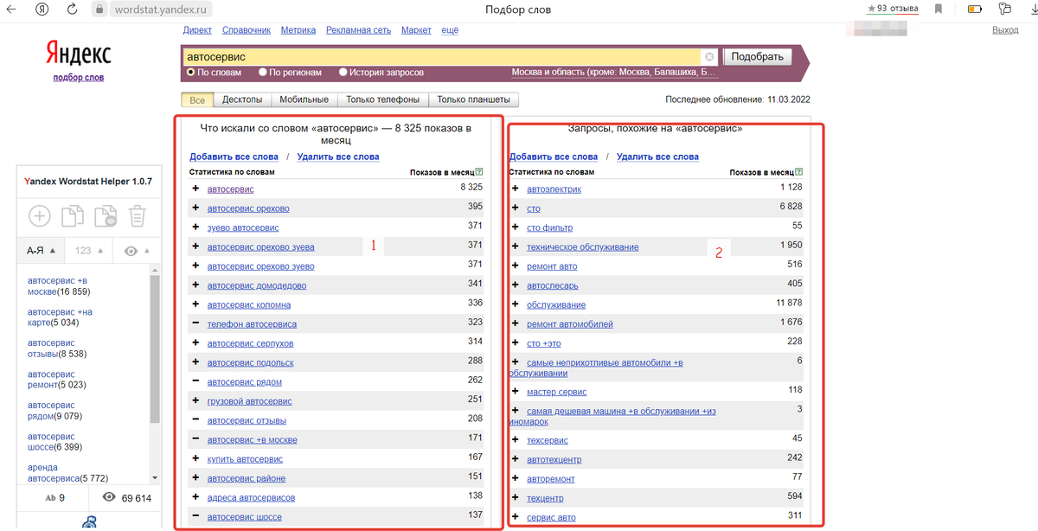Image resolution: width=1038 pixels, height=531 pixels.
Task: Click Helper entry «автосервис отзывы (8 538)»
Action: pos(56,348)
